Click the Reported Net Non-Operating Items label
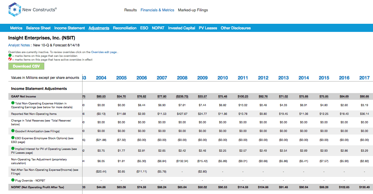The height and width of the screenshot is (194, 373). pyautogui.click(x=34, y=114)
